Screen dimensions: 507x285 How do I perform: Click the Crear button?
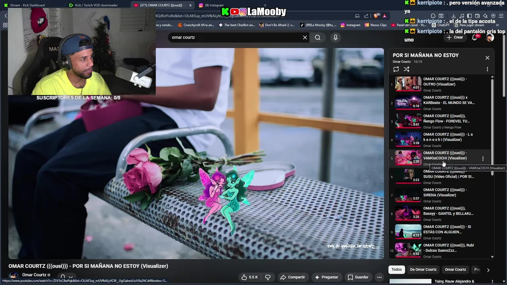tap(455, 37)
